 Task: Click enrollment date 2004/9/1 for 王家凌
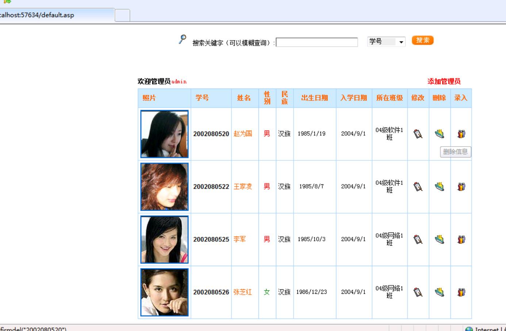coord(353,187)
